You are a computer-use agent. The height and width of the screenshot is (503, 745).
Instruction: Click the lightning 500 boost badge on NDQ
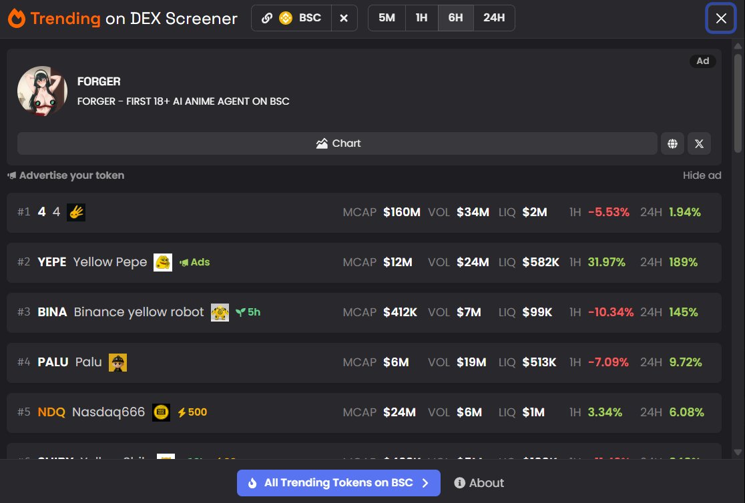click(x=192, y=412)
